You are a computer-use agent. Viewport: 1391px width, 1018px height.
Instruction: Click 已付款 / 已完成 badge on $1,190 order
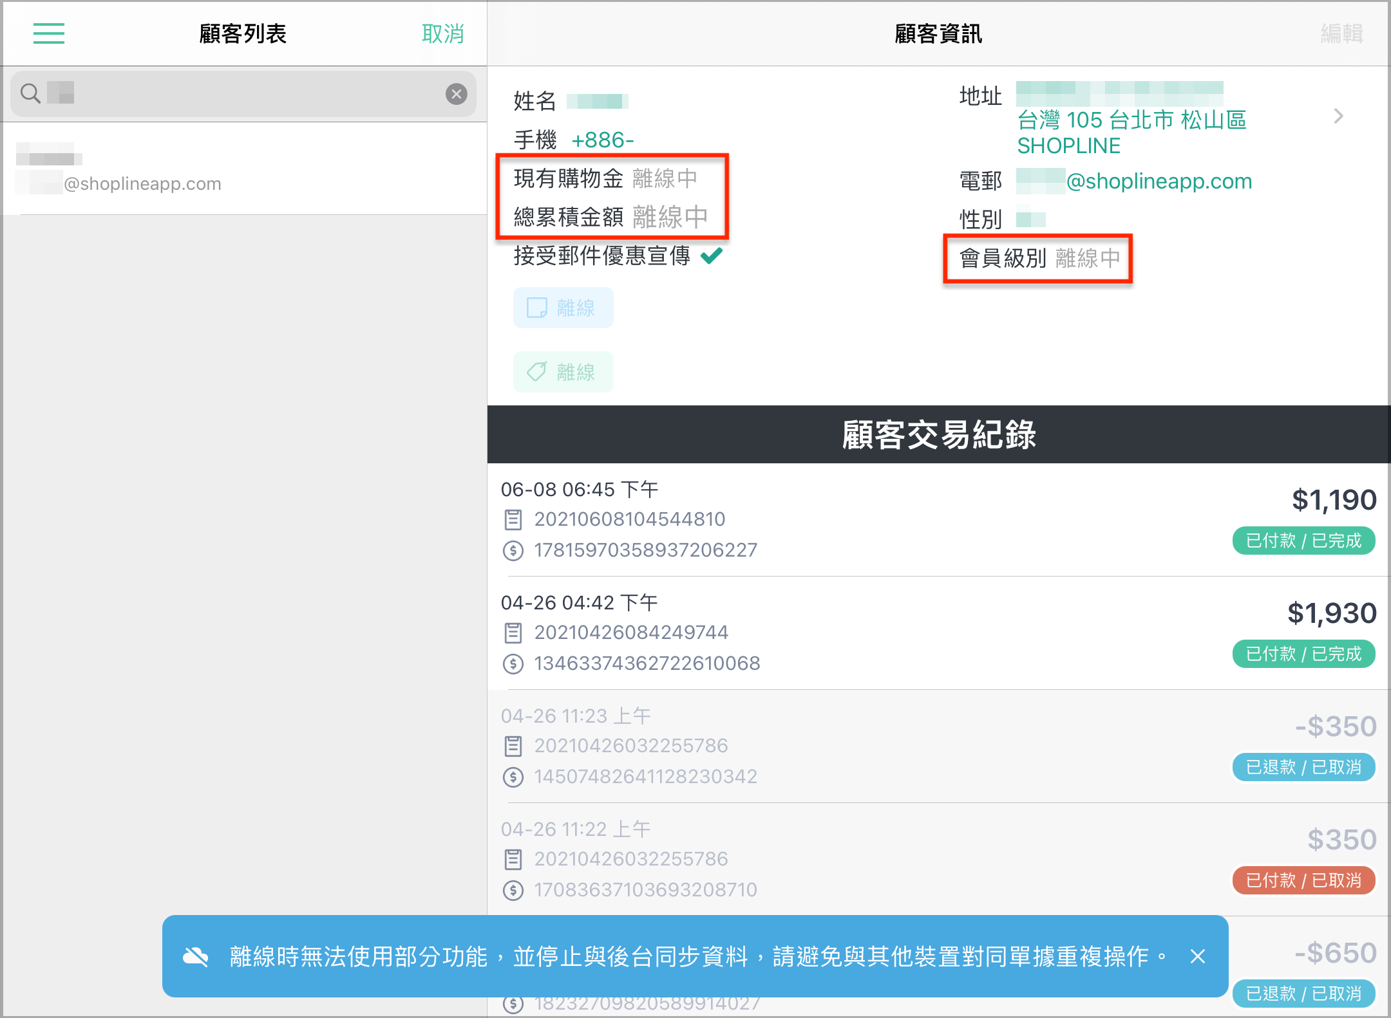[x=1304, y=541]
